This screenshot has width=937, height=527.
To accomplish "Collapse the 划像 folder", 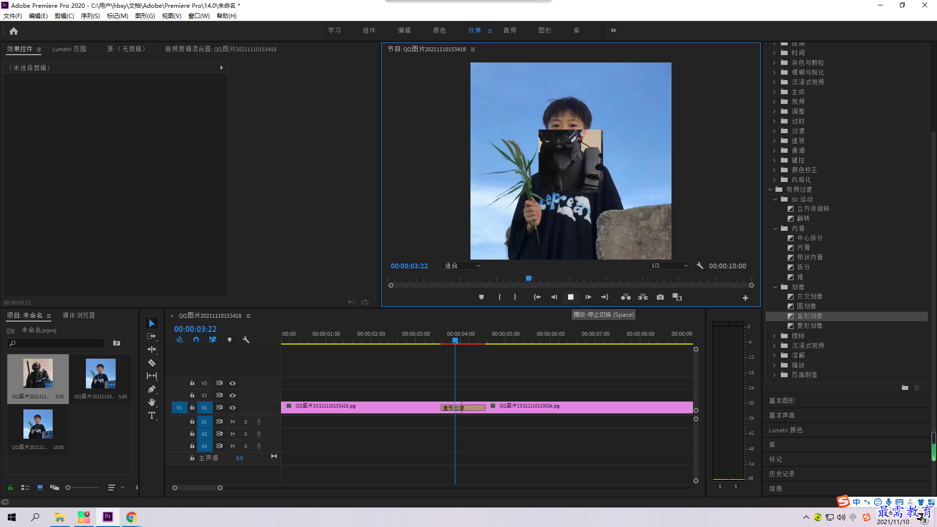I will [775, 287].
